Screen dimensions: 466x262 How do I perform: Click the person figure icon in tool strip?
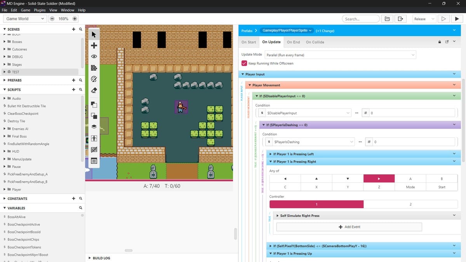(94, 138)
